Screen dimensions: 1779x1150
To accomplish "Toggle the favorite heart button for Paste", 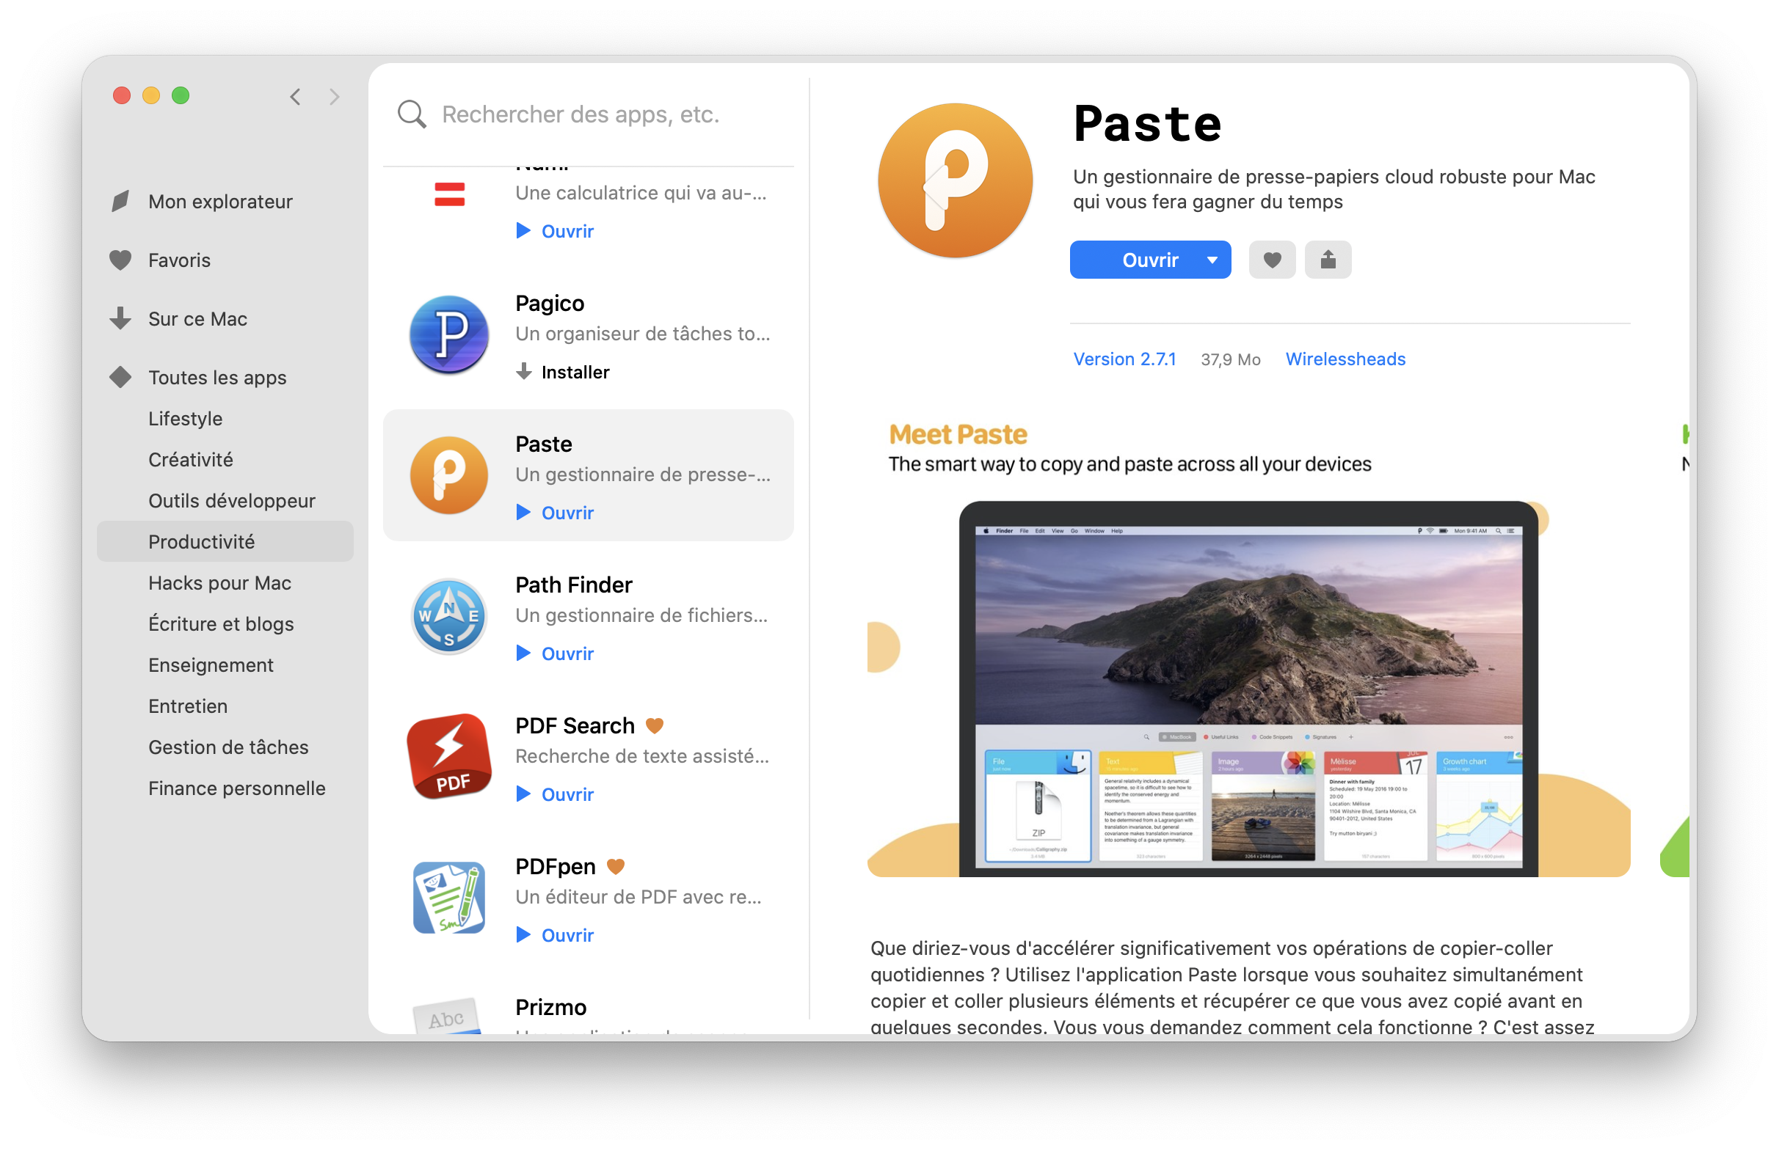I will [x=1272, y=260].
